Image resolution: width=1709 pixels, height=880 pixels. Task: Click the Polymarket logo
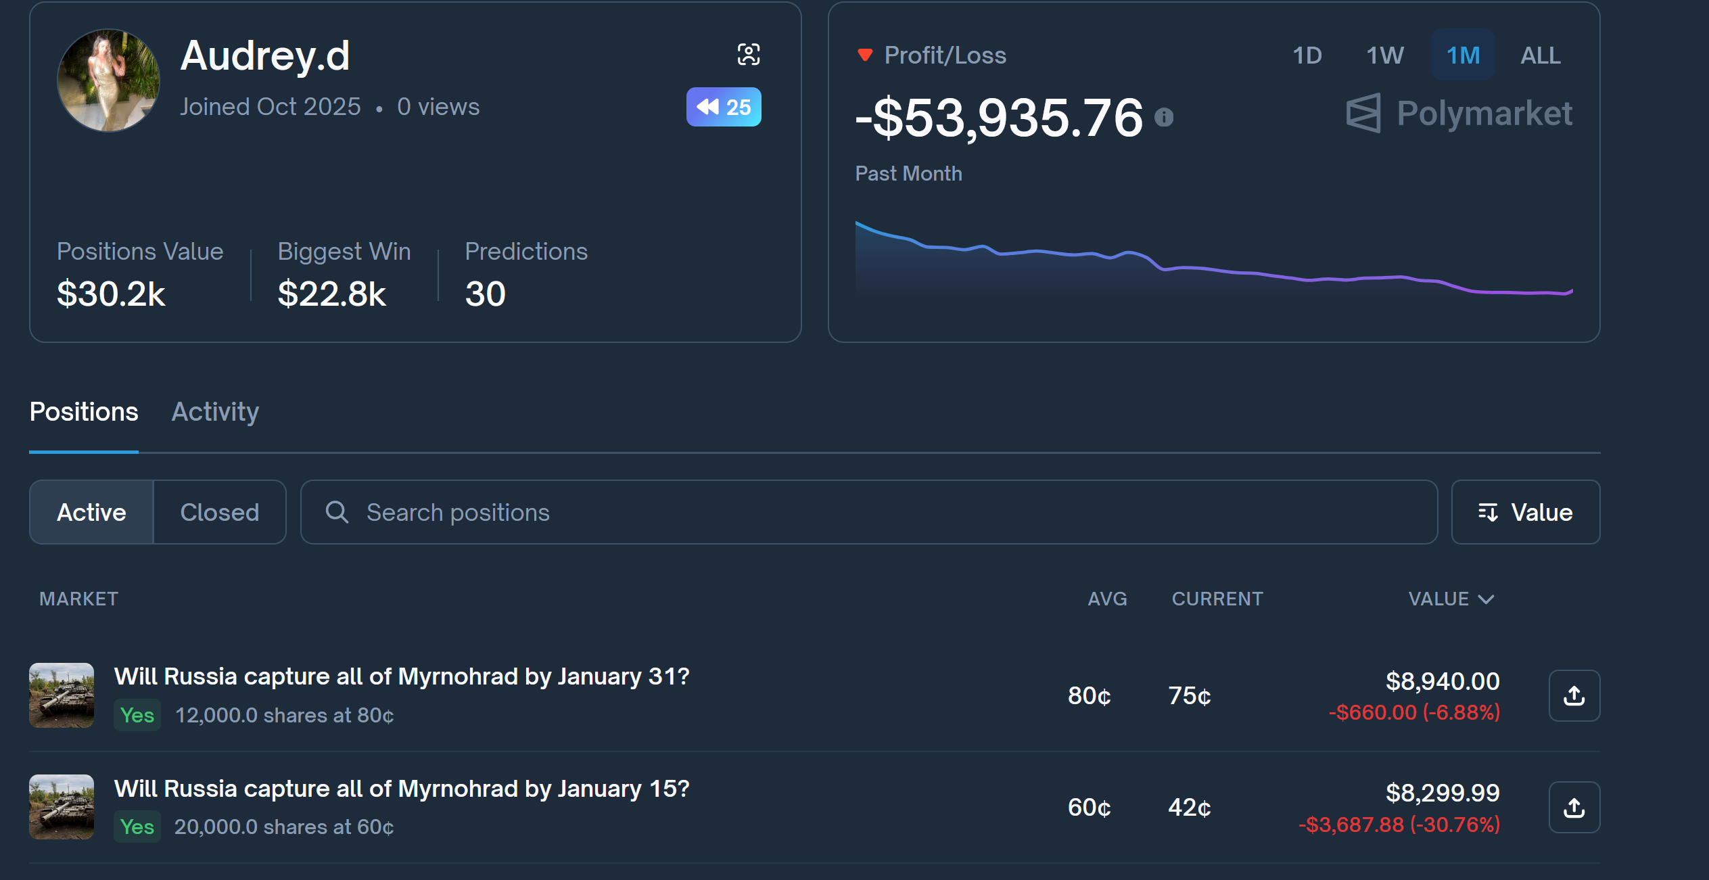(x=1459, y=113)
